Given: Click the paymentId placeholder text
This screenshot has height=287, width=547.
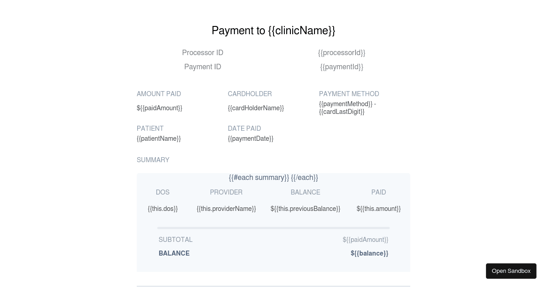Looking at the screenshot, I should click(341, 67).
